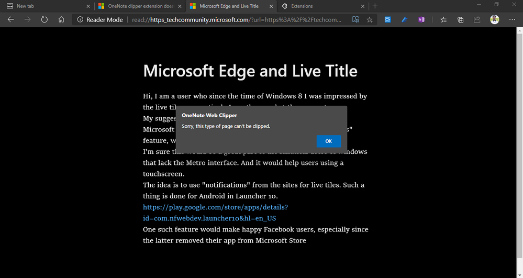Close the New tab tab
Viewport: 523px width, 278px height.
[x=88, y=6]
